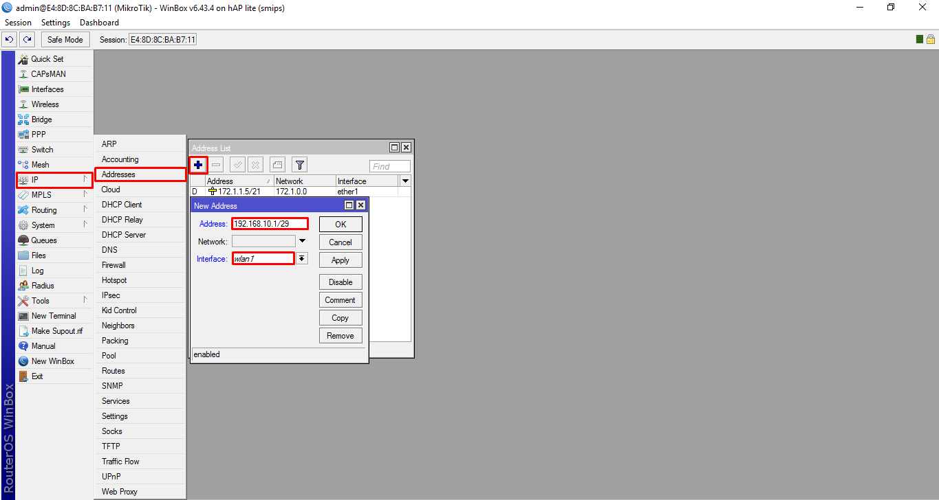Expand the MPLS submenu
The image size is (939, 500).
click(x=54, y=195)
